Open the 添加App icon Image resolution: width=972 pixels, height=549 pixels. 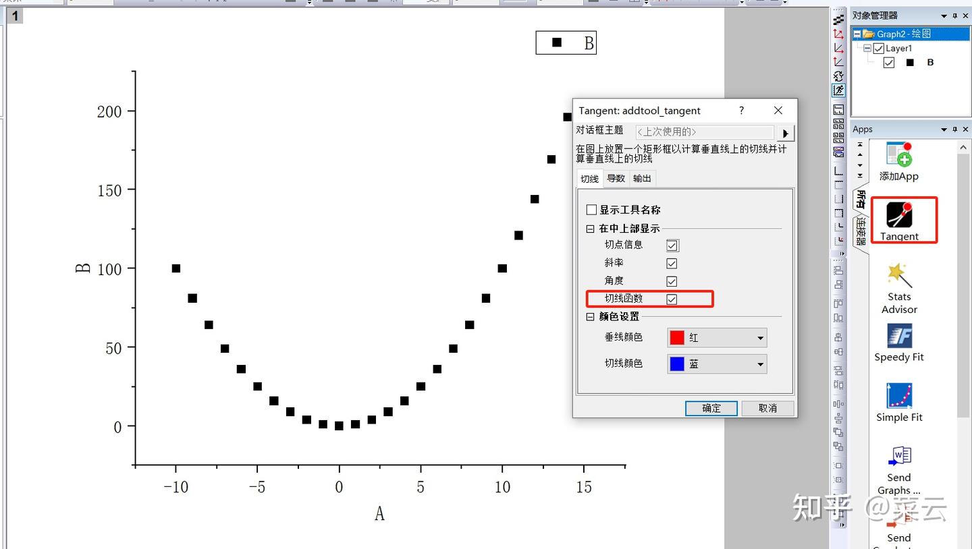[x=899, y=155]
